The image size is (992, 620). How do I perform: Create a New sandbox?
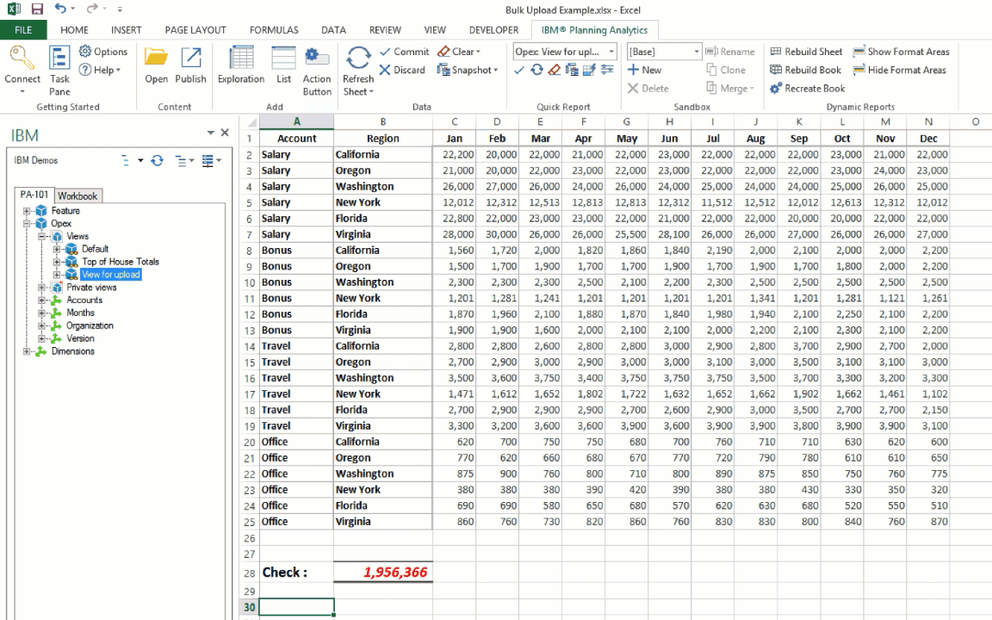coord(645,71)
